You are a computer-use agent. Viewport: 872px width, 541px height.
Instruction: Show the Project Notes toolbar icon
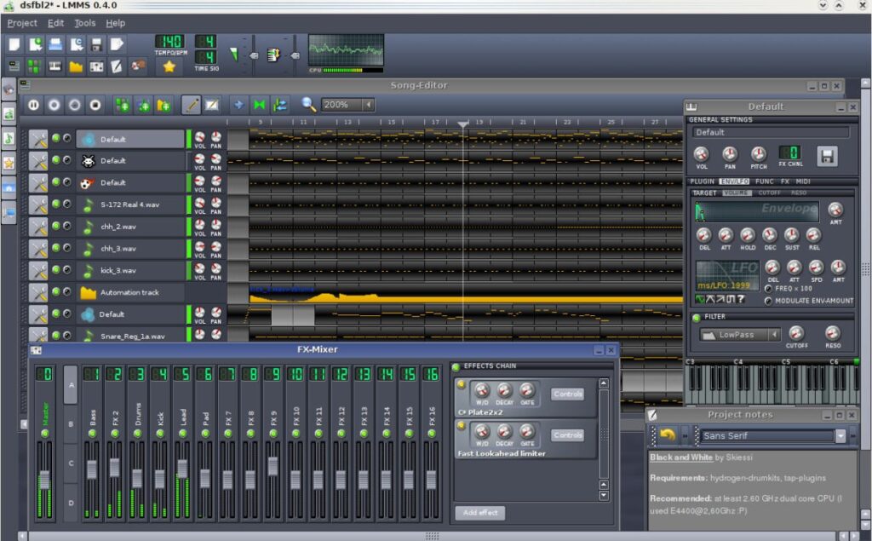click(x=117, y=66)
